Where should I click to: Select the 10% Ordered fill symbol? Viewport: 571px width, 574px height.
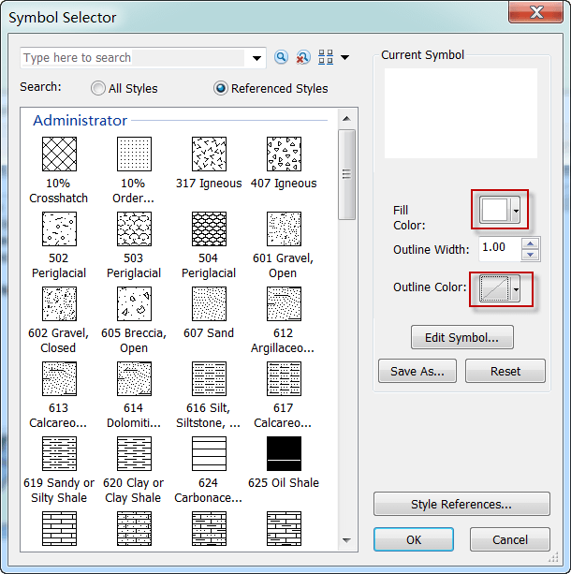point(134,155)
